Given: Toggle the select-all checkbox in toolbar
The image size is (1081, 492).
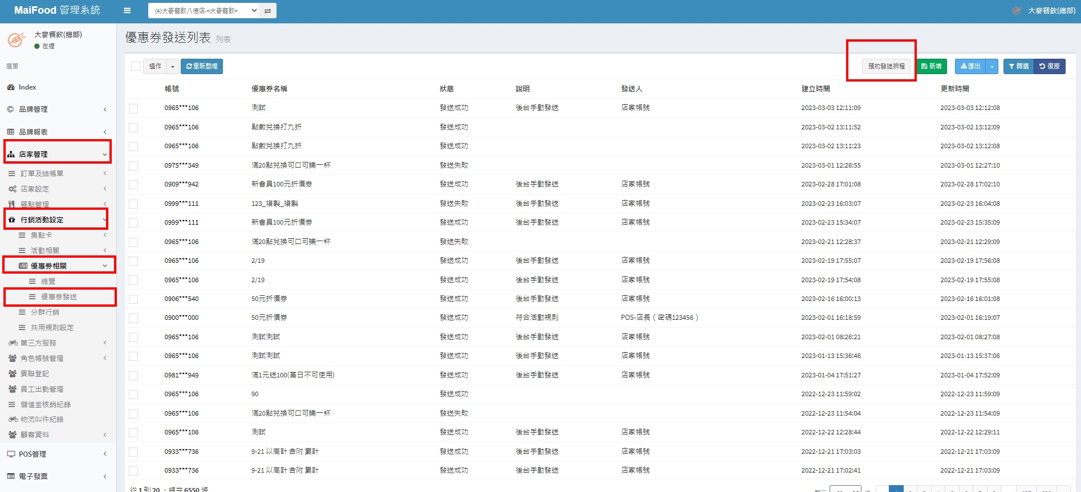Looking at the screenshot, I should (x=136, y=66).
